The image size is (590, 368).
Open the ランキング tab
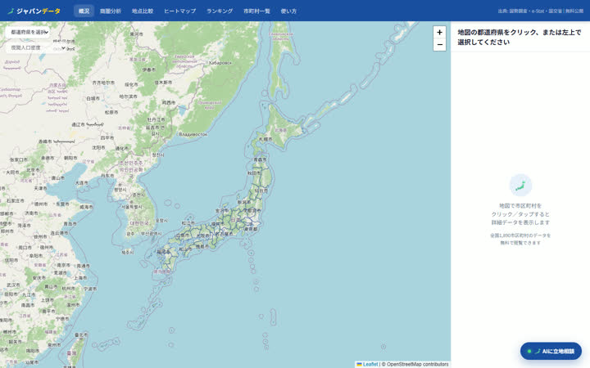[x=220, y=11]
